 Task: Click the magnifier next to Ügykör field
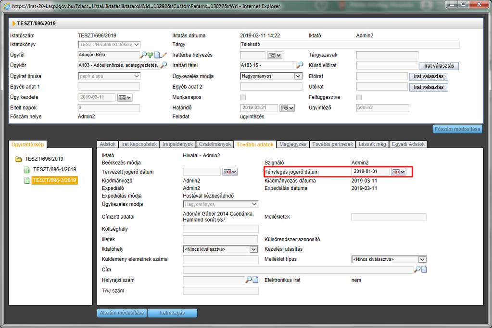coord(164,65)
